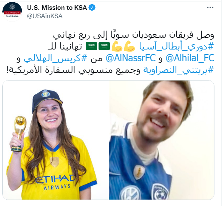Open the @AlNassrFC mention
This screenshot has width=222, height=206.
pos(131,58)
